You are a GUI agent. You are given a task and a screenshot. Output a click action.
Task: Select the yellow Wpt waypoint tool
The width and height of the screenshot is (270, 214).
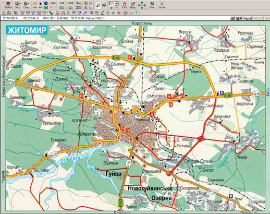pyautogui.click(x=35, y=5)
